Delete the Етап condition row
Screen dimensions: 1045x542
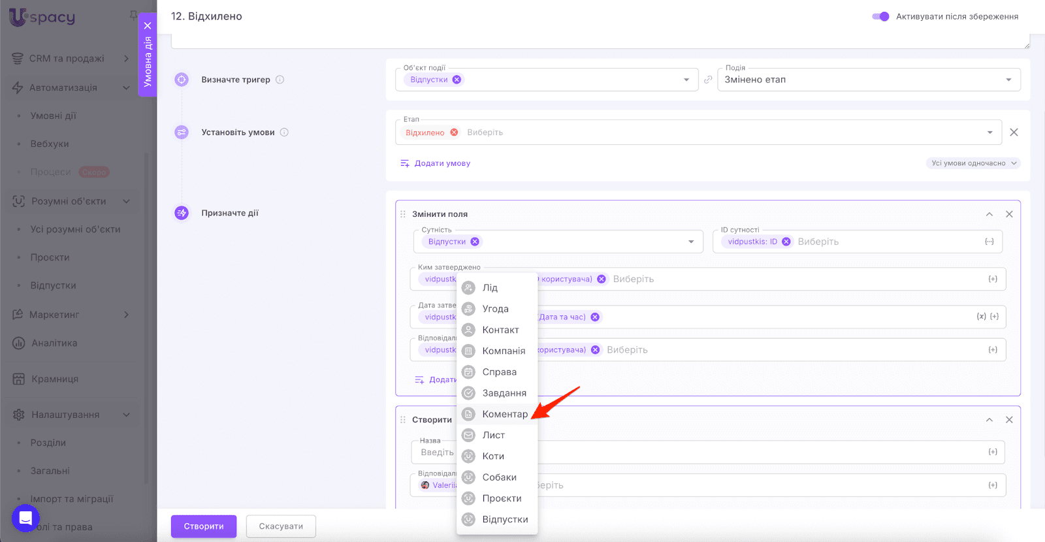[x=1014, y=132]
